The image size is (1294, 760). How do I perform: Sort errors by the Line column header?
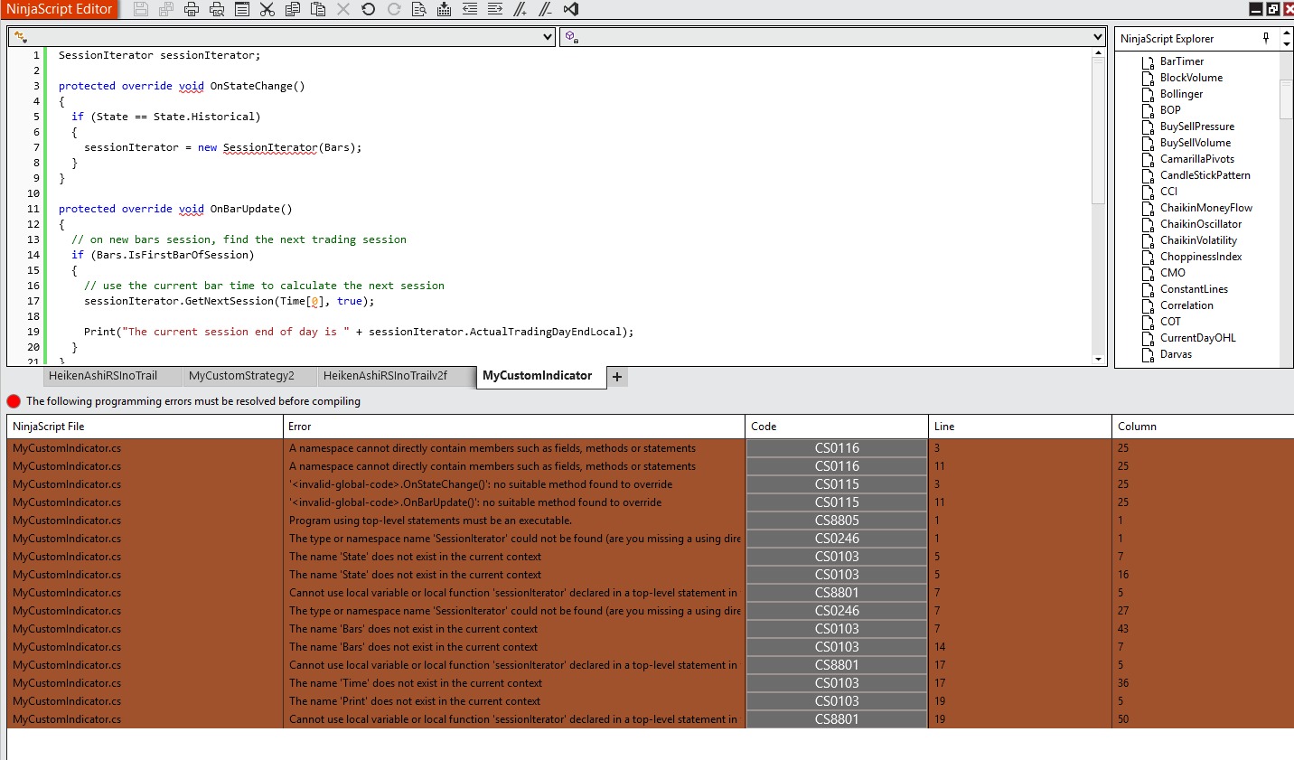(1019, 427)
